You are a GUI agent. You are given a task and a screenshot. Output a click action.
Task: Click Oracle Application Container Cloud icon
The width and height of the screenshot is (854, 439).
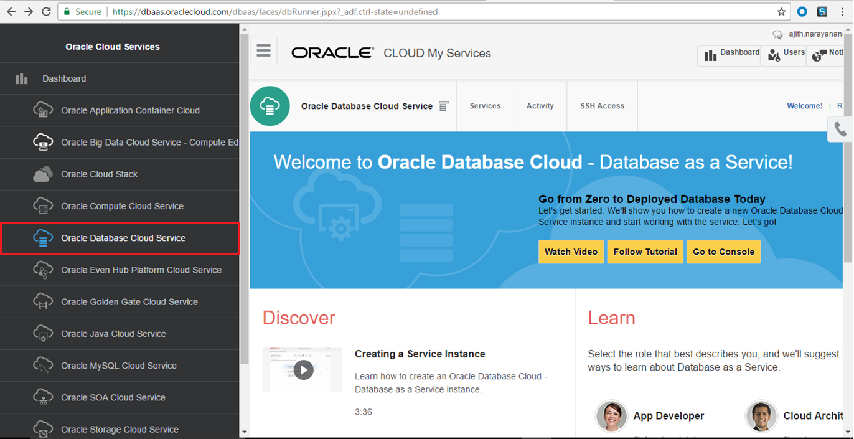pyautogui.click(x=43, y=110)
